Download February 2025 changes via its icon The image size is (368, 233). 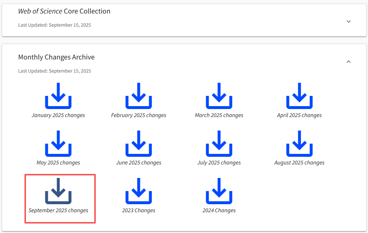(139, 96)
